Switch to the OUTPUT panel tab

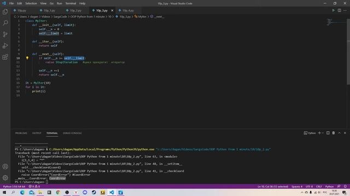(37, 133)
